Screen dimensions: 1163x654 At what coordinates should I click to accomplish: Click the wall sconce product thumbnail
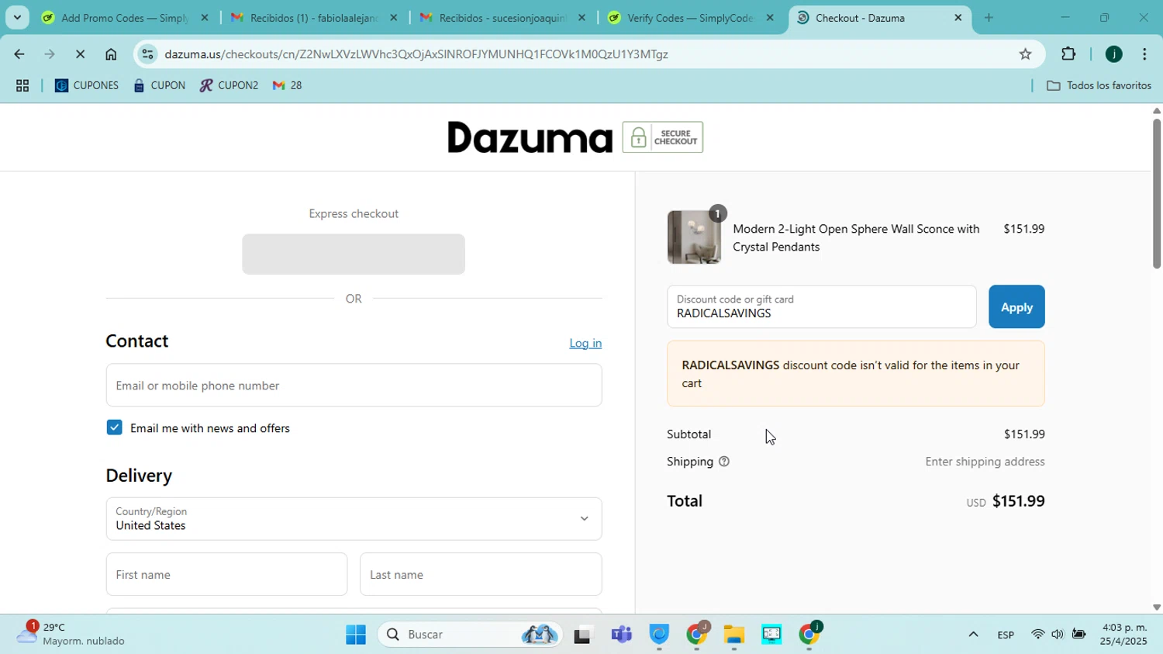694,237
